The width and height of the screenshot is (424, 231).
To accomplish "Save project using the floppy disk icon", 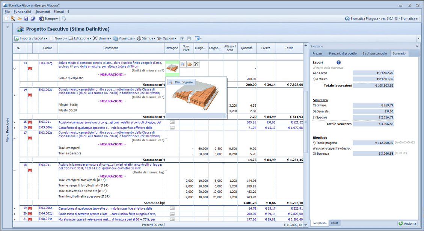I will (x=26, y=19).
